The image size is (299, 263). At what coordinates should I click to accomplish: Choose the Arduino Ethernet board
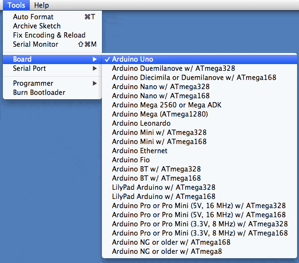[199, 151]
